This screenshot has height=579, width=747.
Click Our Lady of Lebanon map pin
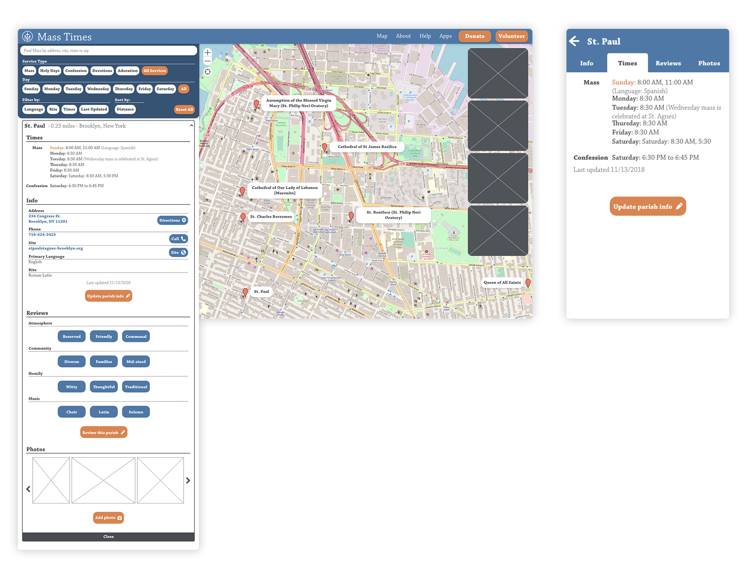point(242,191)
